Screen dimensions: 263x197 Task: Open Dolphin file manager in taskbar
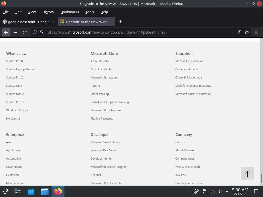click(x=45, y=191)
